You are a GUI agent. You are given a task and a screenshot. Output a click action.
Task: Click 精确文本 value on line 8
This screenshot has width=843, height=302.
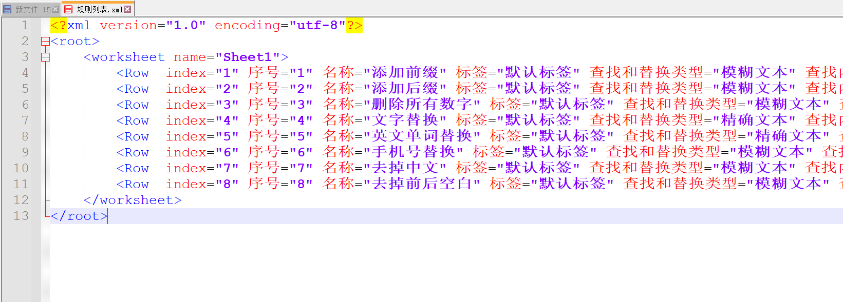point(788,136)
